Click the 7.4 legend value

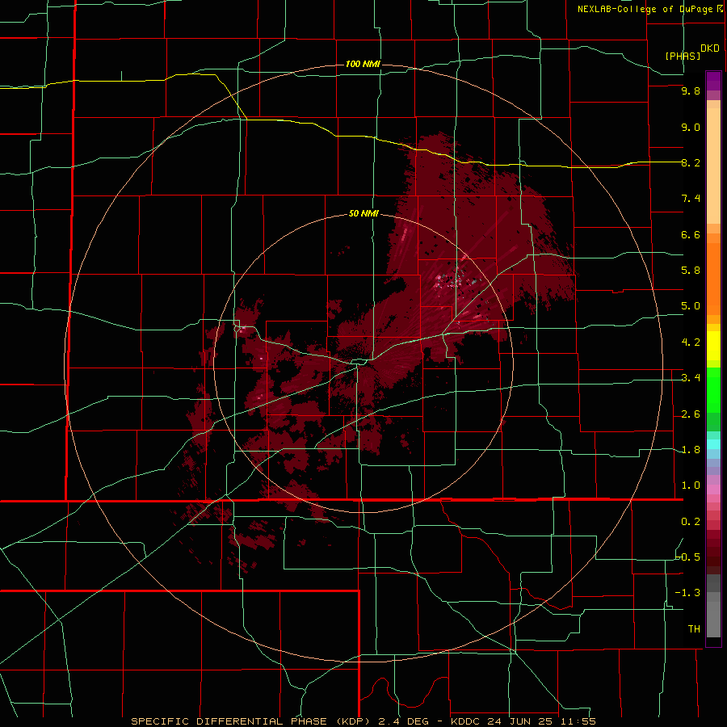pos(691,199)
